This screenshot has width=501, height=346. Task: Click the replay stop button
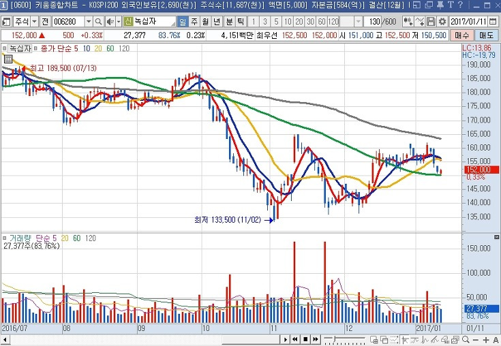pos(305,339)
